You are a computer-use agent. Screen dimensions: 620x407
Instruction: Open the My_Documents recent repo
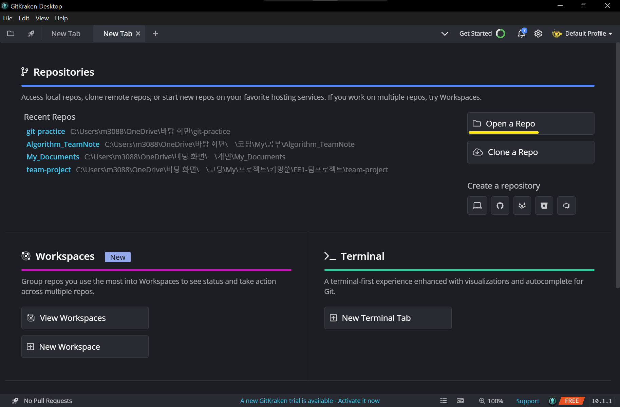(53, 157)
